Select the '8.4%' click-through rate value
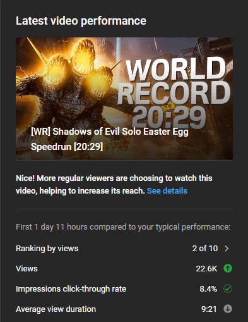 [x=208, y=289]
